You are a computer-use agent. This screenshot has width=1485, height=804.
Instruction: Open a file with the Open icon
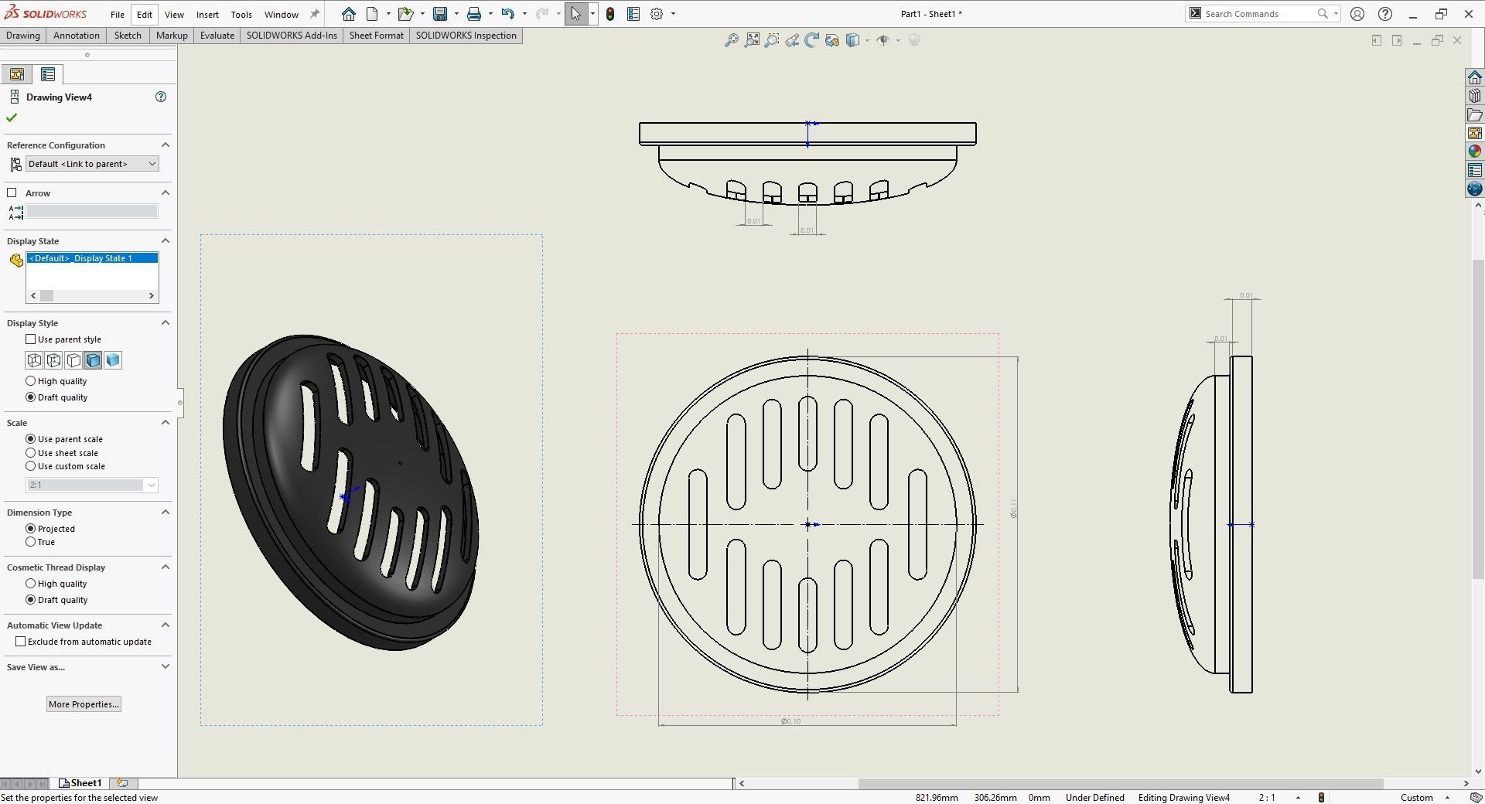[x=405, y=14]
